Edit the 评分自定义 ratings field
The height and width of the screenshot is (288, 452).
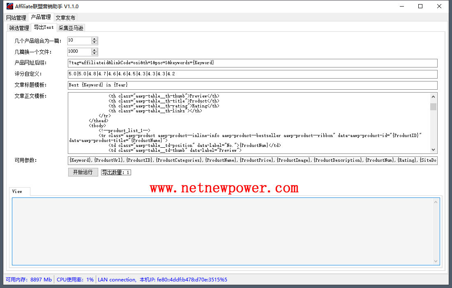click(x=252, y=74)
